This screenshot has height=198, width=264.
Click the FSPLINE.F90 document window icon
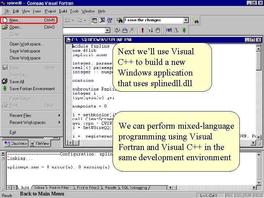pyautogui.click(x=68, y=40)
